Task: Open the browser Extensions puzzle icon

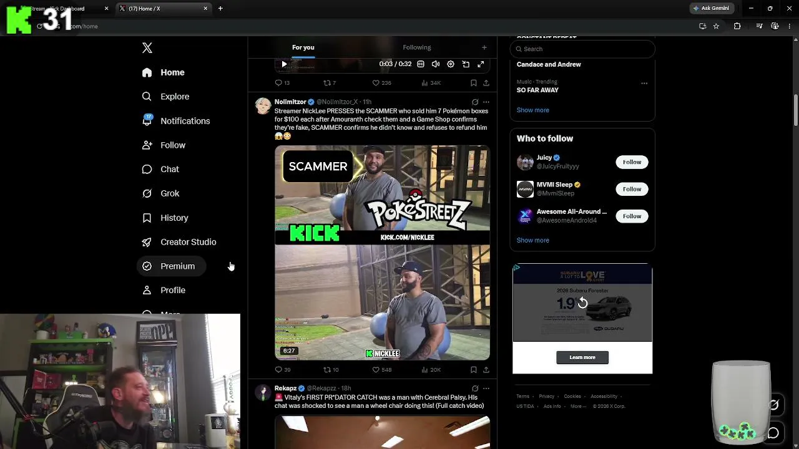Action: tap(737, 26)
